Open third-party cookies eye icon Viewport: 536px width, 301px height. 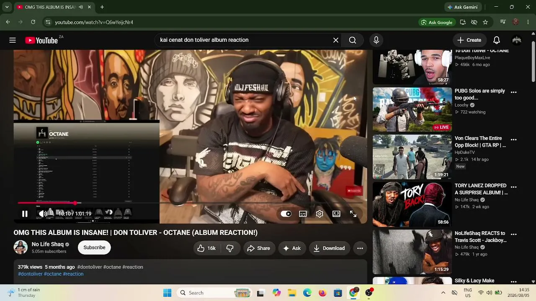click(474, 22)
